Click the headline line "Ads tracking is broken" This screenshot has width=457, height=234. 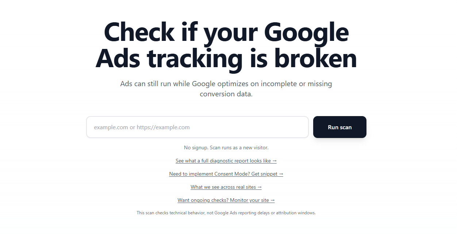click(x=226, y=58)
